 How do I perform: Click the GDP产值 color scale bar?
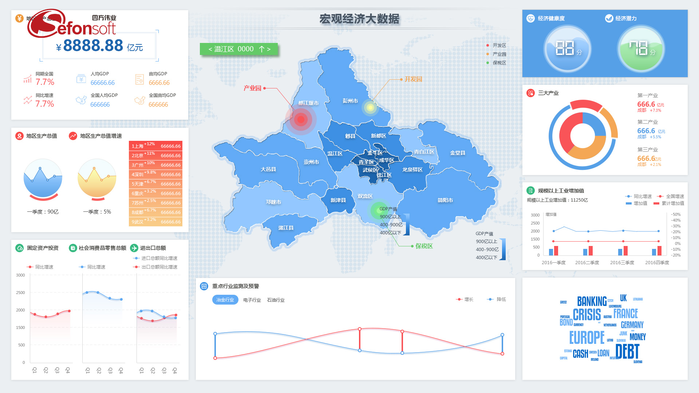pos(503,250)
